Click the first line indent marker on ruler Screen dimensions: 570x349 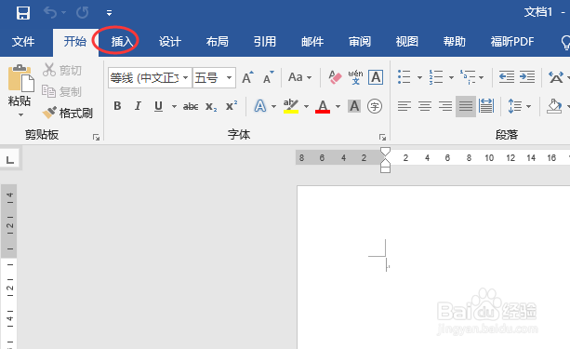pos(385,152)
